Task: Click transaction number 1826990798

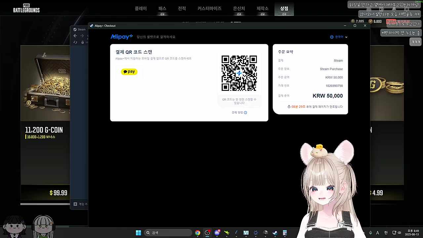Action: pos(334,86)
